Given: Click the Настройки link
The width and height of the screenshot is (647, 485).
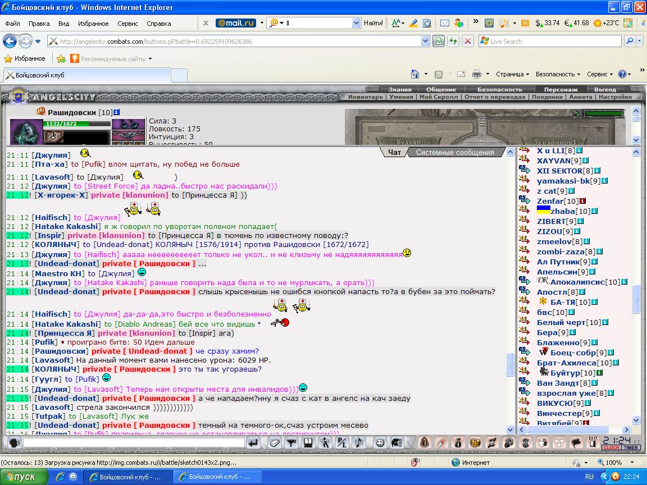Looking at the screenshot, I should (615, 97).
